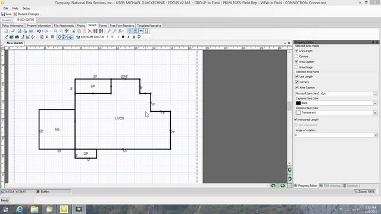Click the Copy icon in sketch toolbar
The height and width of the screenshot is (214, 381).
(79, 31)
